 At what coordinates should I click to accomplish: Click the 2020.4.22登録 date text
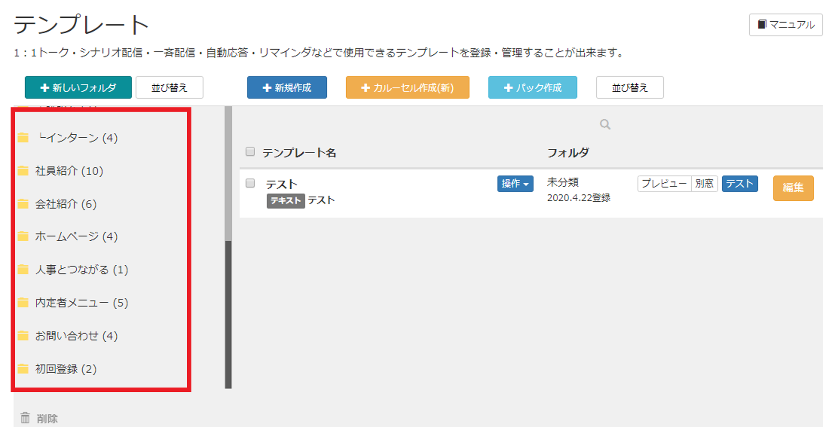pyautogui.click(x=579, y=198)
